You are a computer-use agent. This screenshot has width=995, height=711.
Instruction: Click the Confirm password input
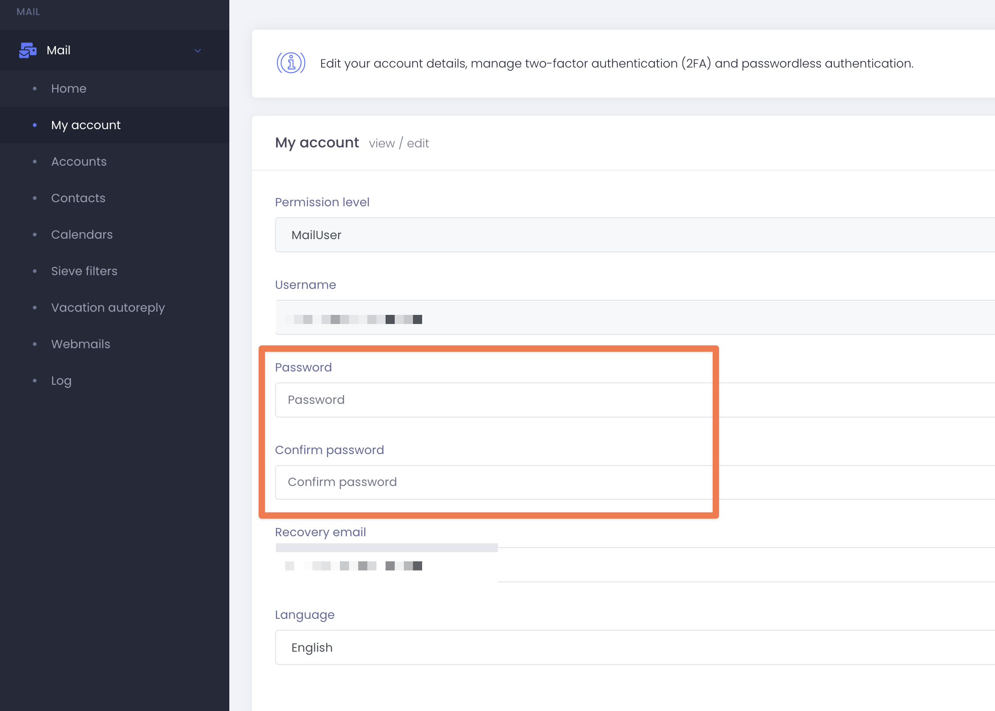pyautogui.click(x=493, y=482)
